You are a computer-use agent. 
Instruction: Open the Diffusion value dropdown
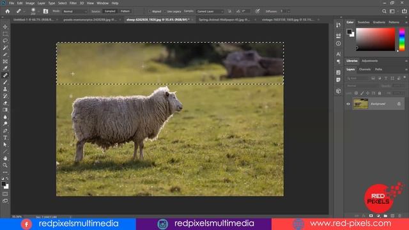click(288, 11)
